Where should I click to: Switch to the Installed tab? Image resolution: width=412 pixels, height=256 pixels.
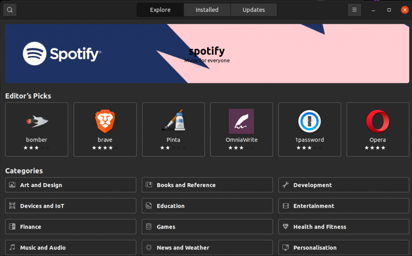tap(207, 9)
